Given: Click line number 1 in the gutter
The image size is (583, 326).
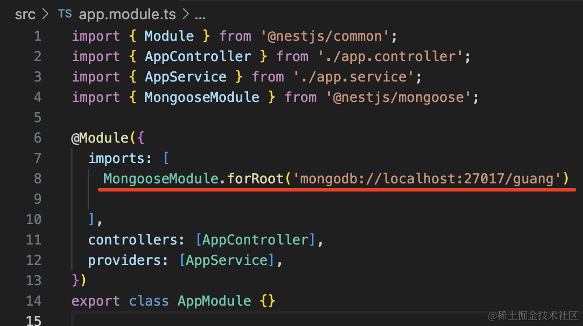Looking at the screenshot, I should point(37,36).
